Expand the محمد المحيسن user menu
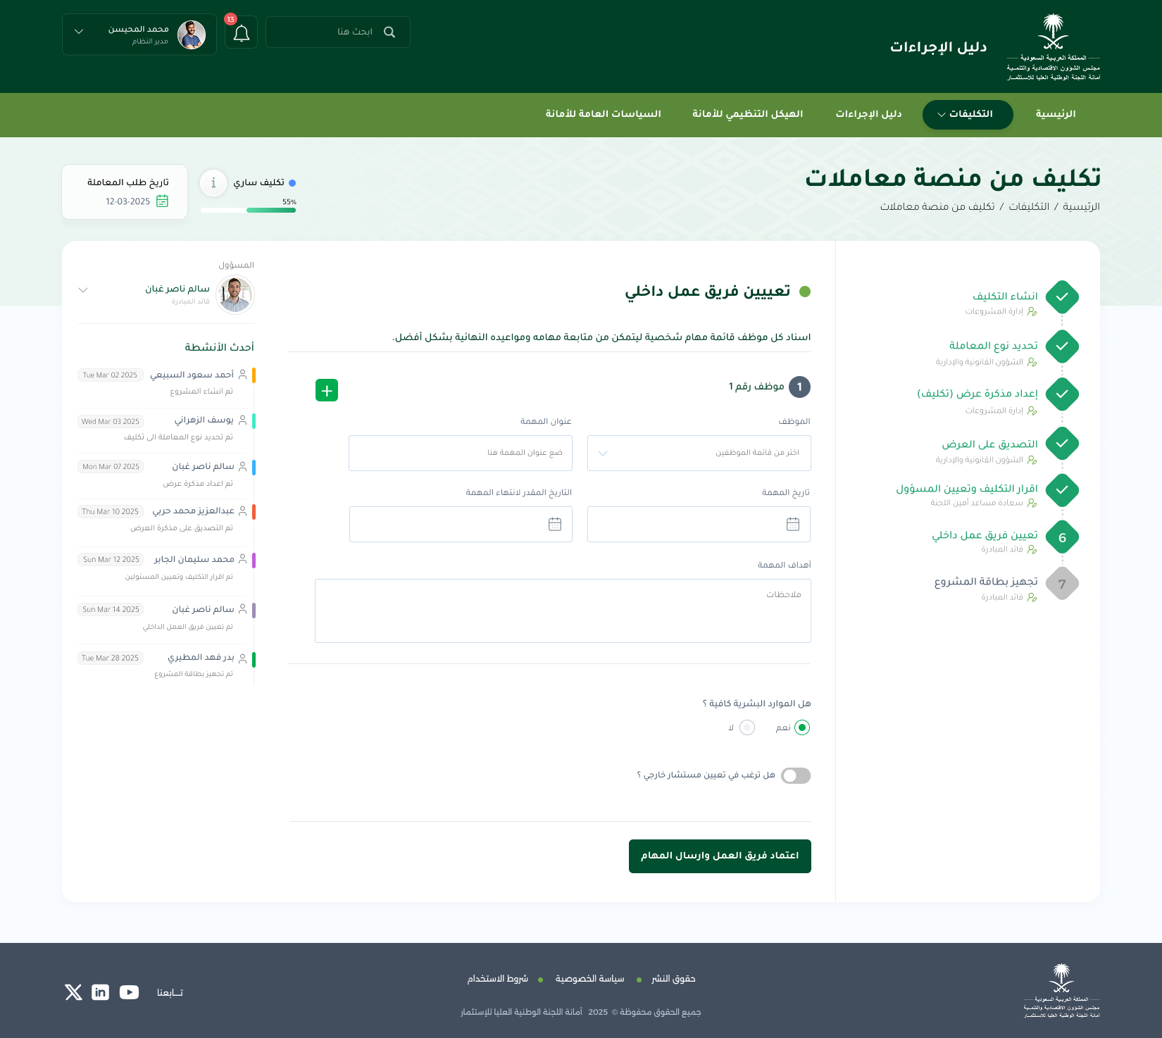1162x1038 pixels. pyautogui.click(x=79, y=32)
